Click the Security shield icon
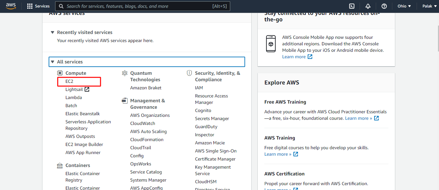Screen dimensions: 439x190 (189, 73)
